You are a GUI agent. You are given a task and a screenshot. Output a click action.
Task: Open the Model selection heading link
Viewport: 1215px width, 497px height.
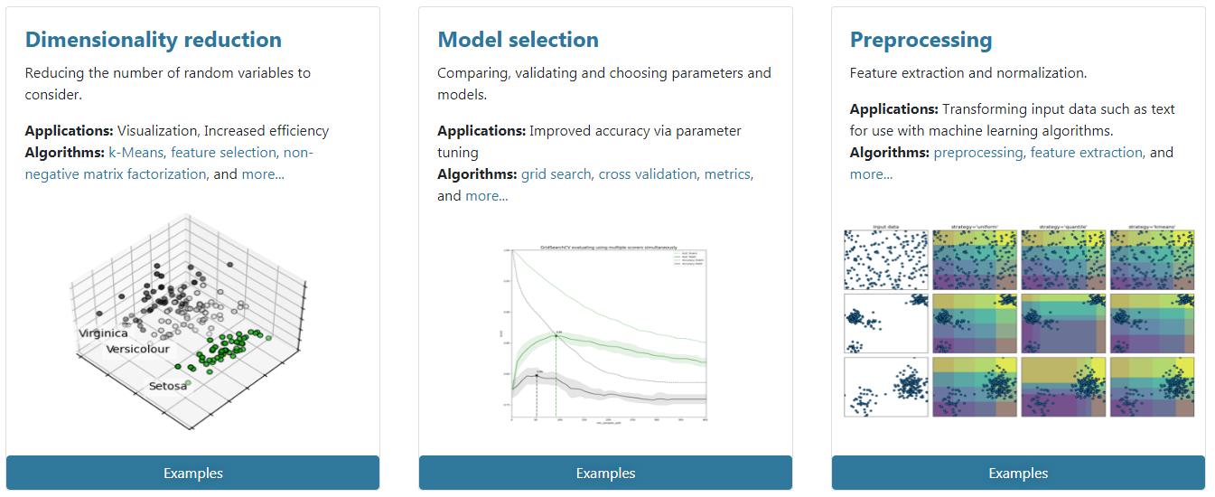click(519, 40)
